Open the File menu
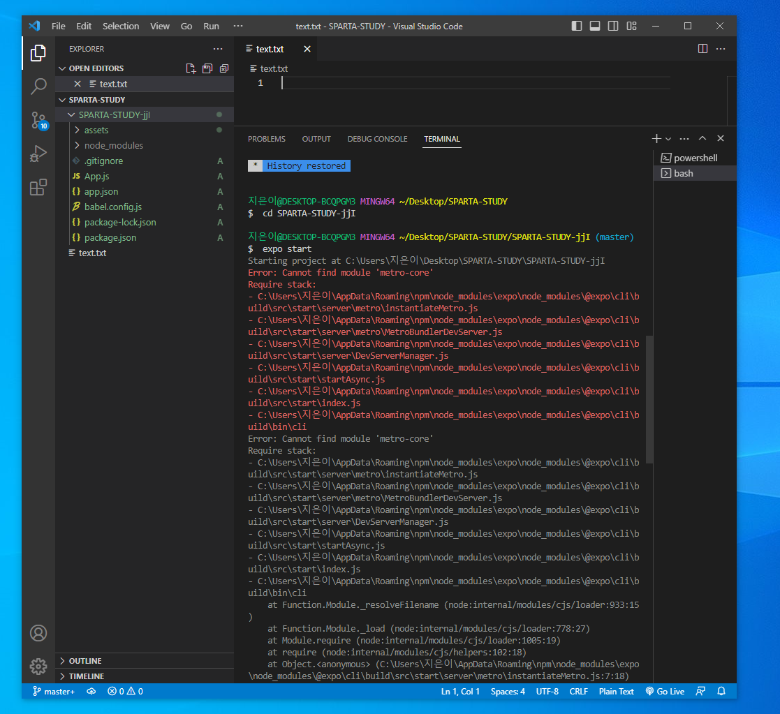Viewport: 780px width, 714px height. pos(58,26)
